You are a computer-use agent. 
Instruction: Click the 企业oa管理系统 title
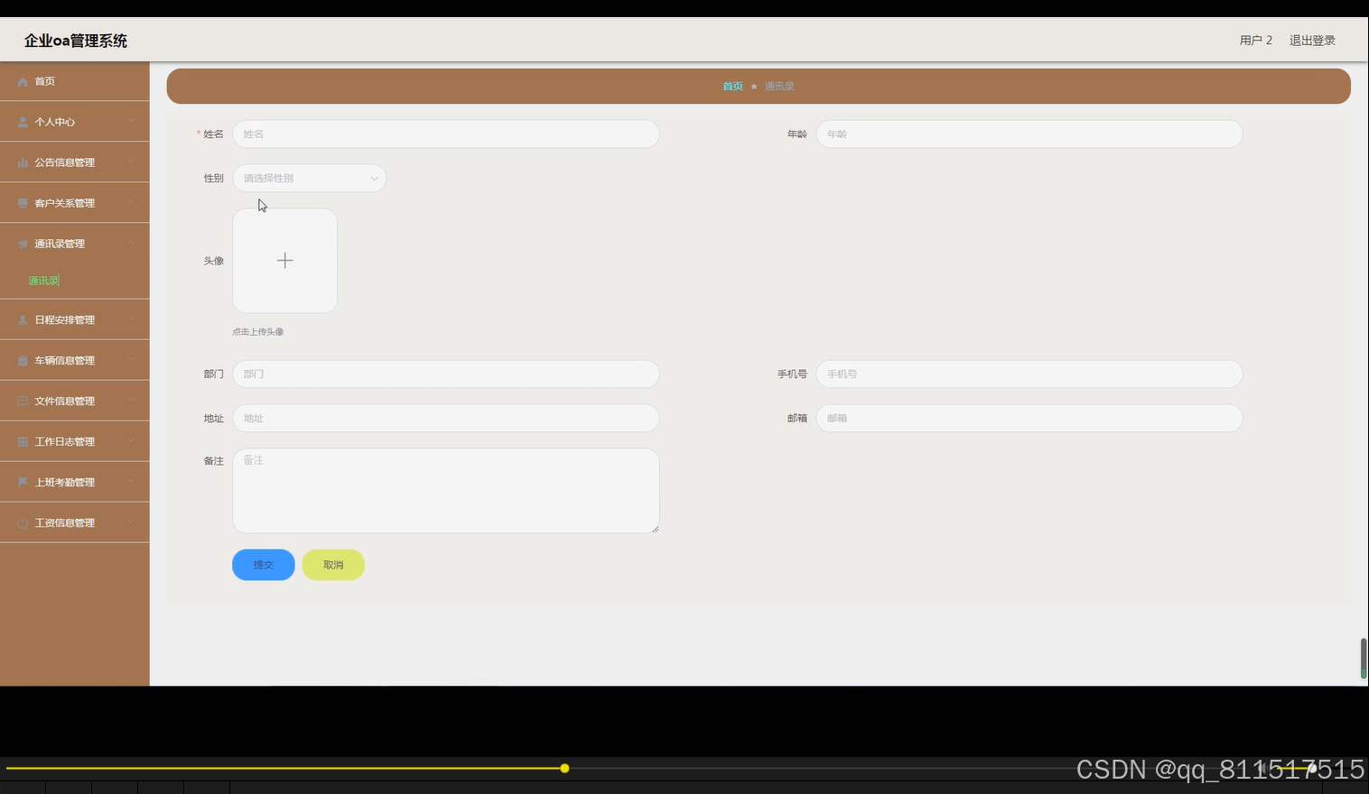click(x=76, y=41)
